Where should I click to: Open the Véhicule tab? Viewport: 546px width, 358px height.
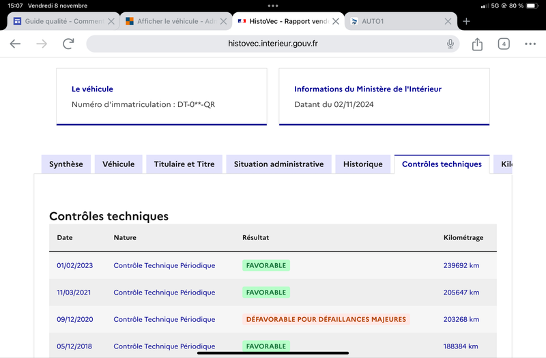[118, 164]
